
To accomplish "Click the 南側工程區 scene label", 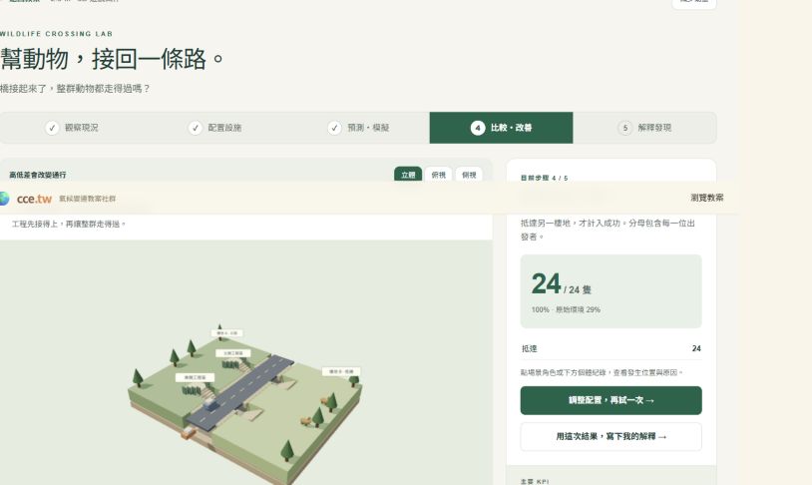I will (195, 378).
